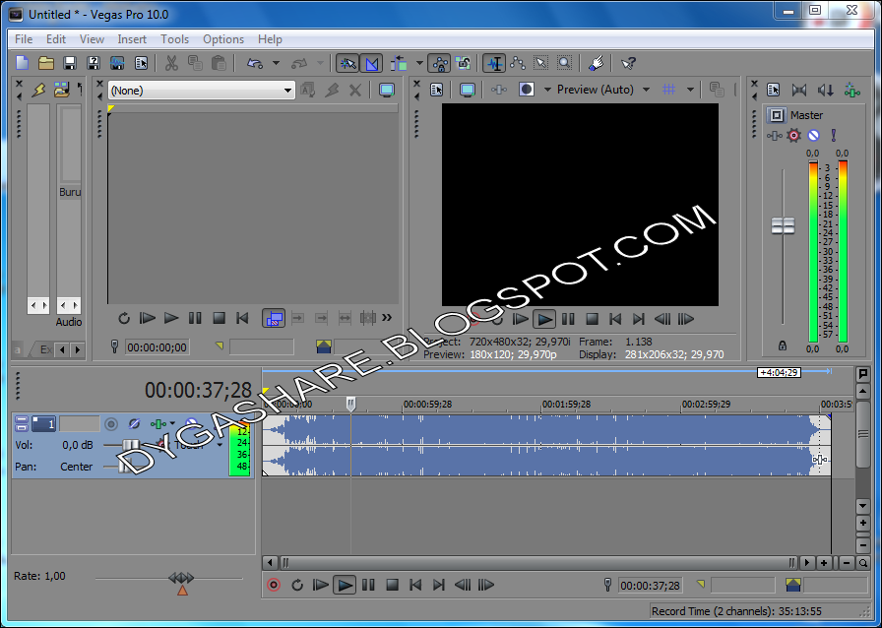
Task: Select the Envelope Edit tool
Action: pyautogui.click(x=518, y=63)
